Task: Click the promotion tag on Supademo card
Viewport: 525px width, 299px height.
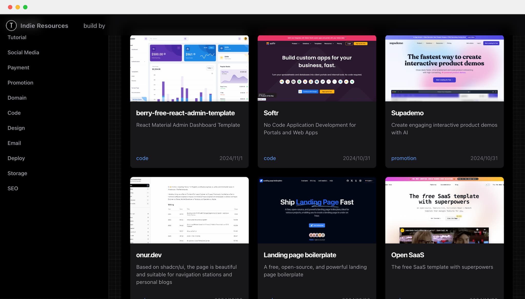Action: tap(403, 158)
